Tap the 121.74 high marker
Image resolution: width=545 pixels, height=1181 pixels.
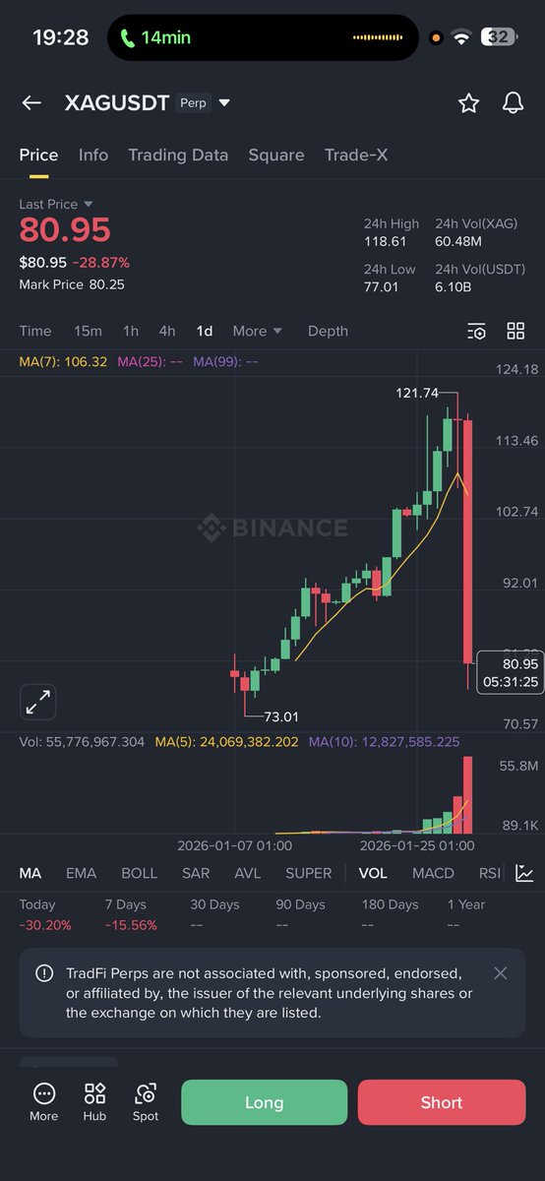417,393
